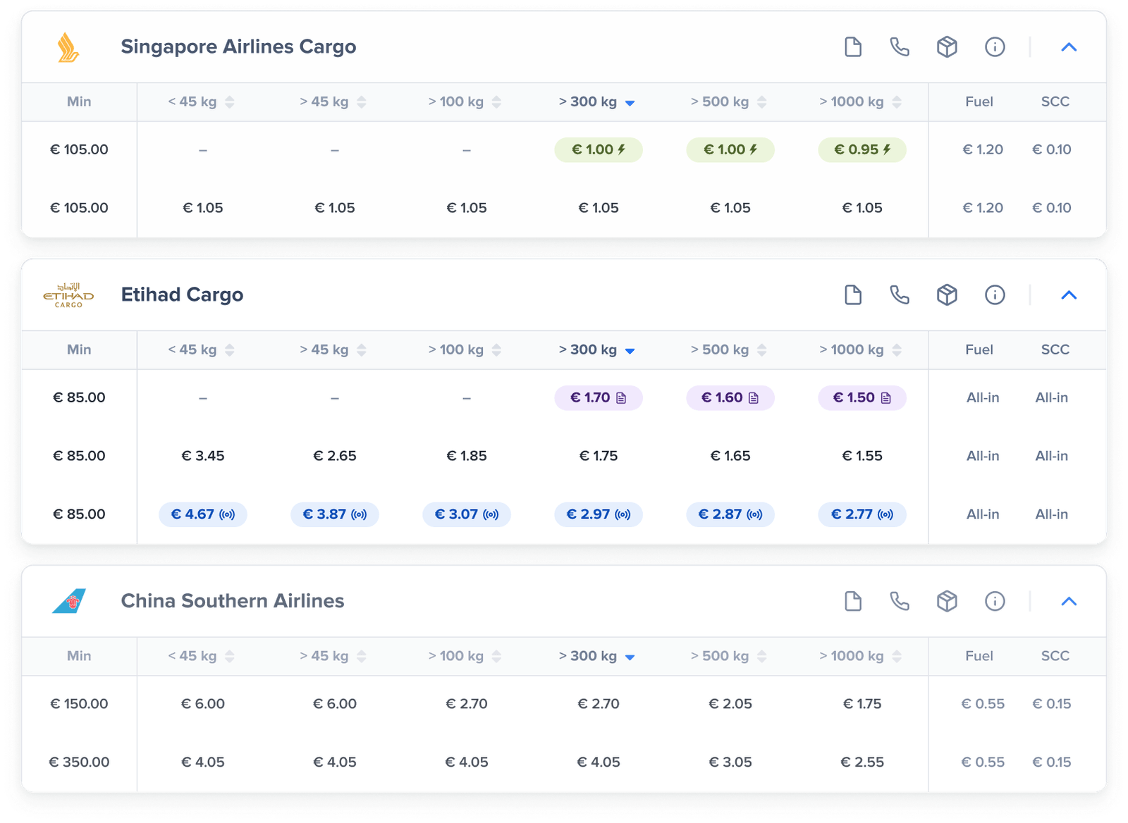This screenshot has width=1128, height=823.
Task: Click the Etihad Cargo logo
Action: pyautogui.click(x=67, y=295)
